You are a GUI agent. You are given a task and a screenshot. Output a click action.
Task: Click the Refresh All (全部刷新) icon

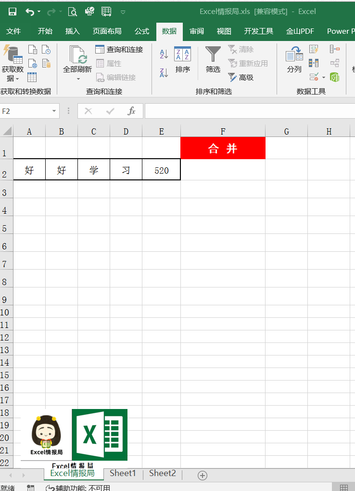tap(78, 55)
